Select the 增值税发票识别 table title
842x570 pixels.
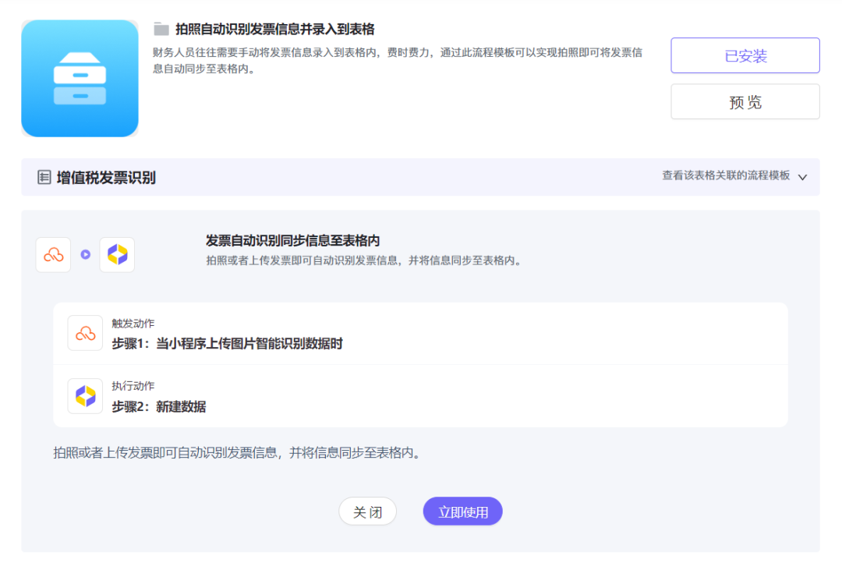[106, 177]
